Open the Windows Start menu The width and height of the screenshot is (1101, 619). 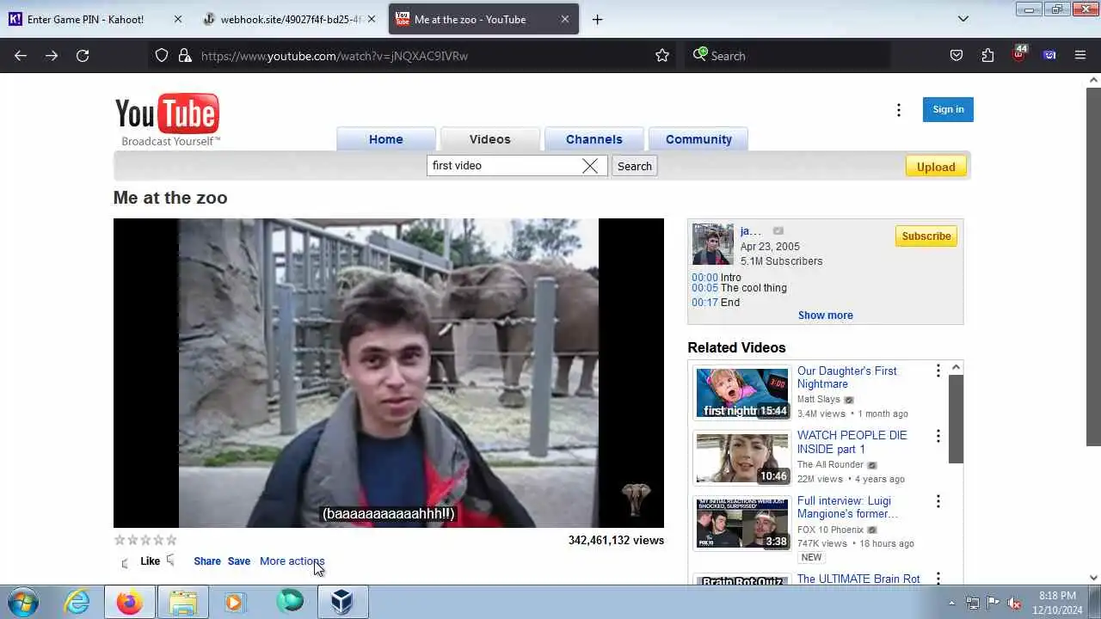coord(23,602)
